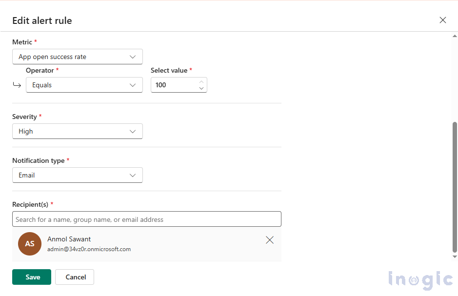Click the Operator dropdown chevron

132,85
